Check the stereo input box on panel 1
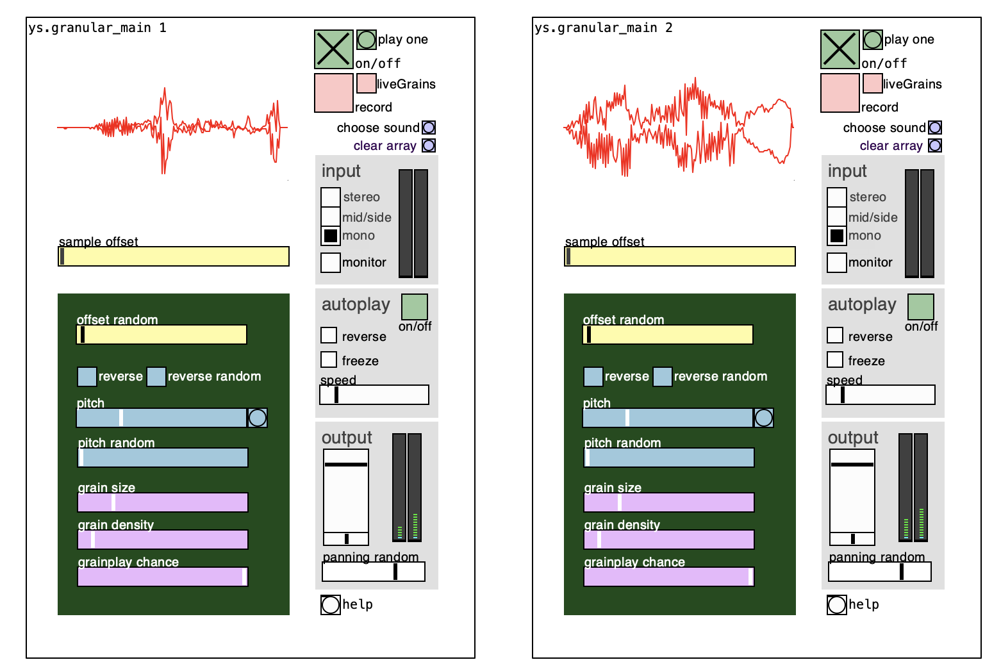This screenshot has width=1001, height=669. (x=329, y=197)
